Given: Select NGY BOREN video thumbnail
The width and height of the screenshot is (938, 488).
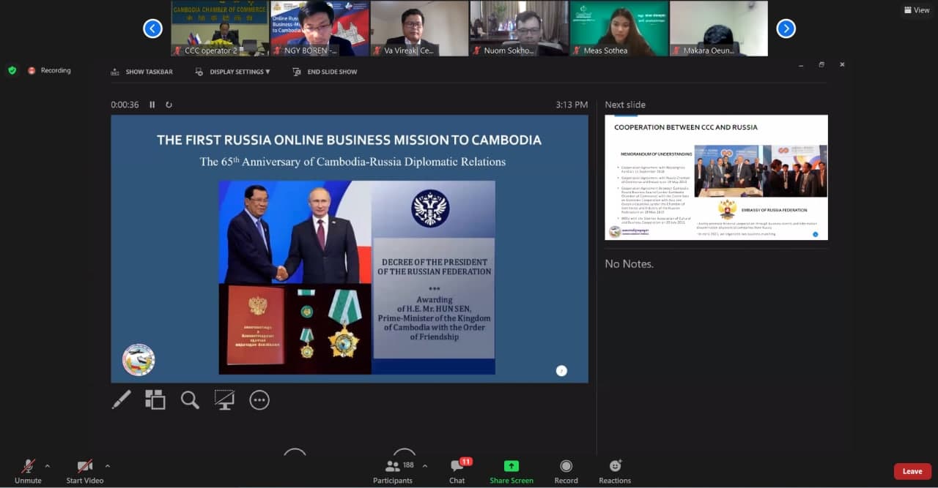Looking at the screenshot, I should coord(320,29).
